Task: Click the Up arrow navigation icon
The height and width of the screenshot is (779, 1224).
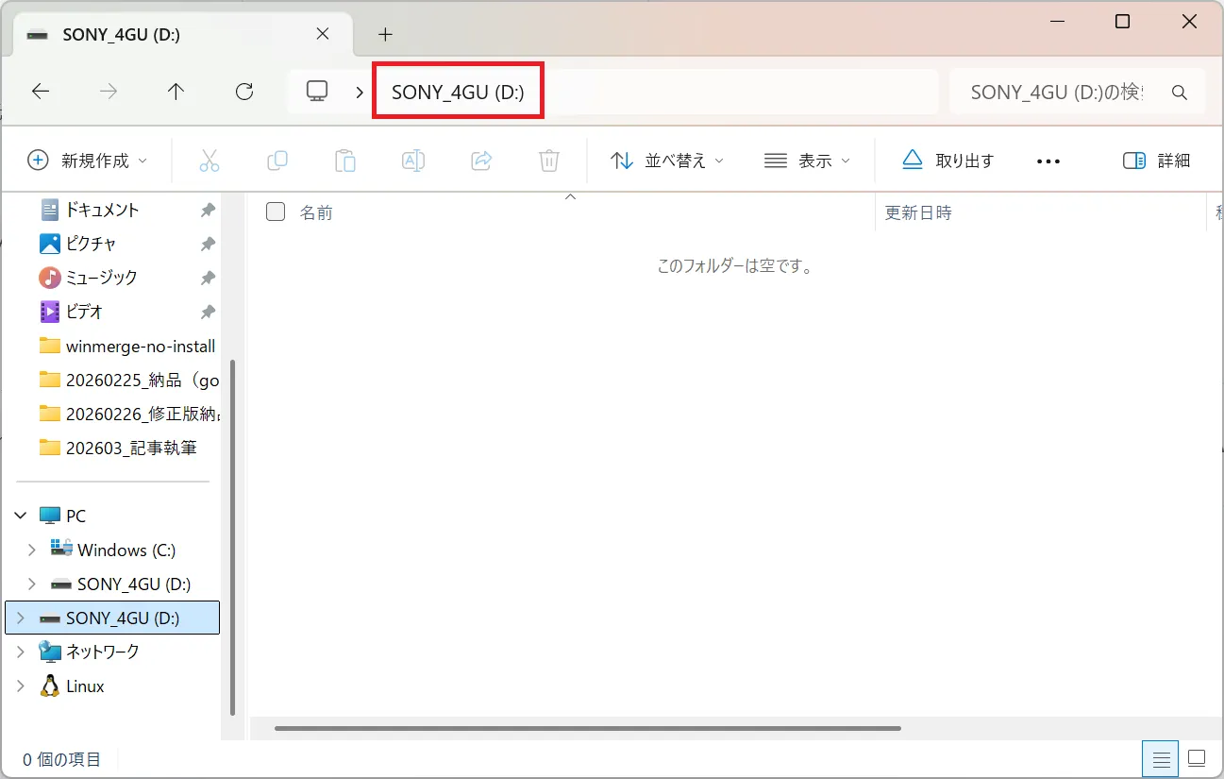Action: [x=176, y=91]
